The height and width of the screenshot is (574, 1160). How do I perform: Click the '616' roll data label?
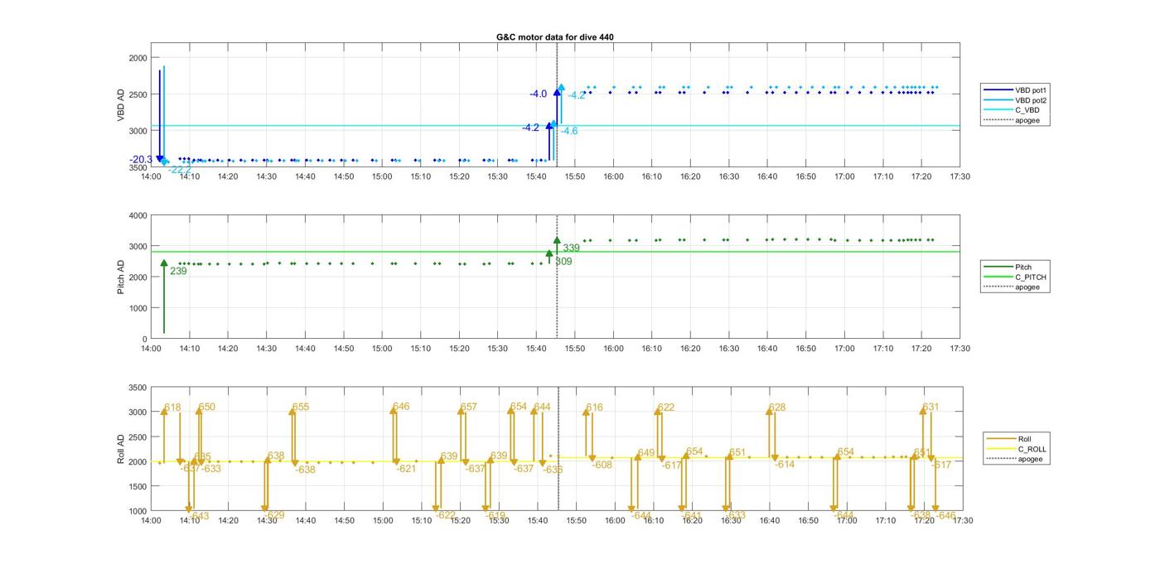coord(595,408)
